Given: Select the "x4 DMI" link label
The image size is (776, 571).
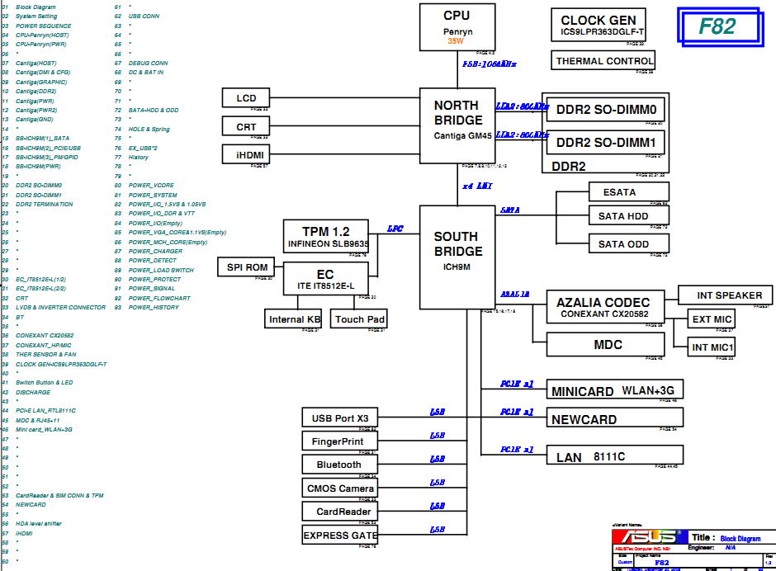Looking at the screenshot, I should (x=477, y=186).
